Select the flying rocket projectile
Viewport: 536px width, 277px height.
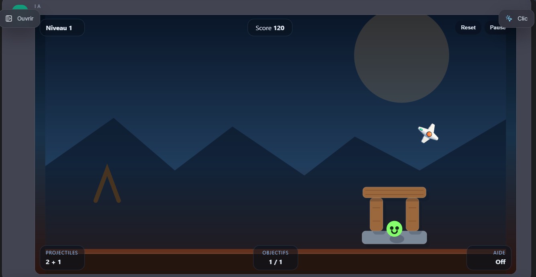pos(428,133)
